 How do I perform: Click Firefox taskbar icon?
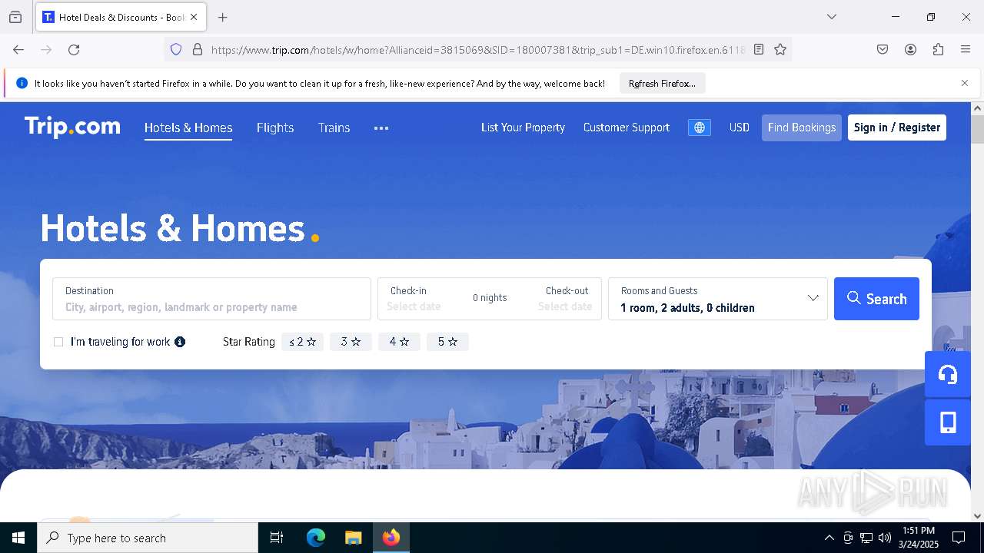(391, 538)
